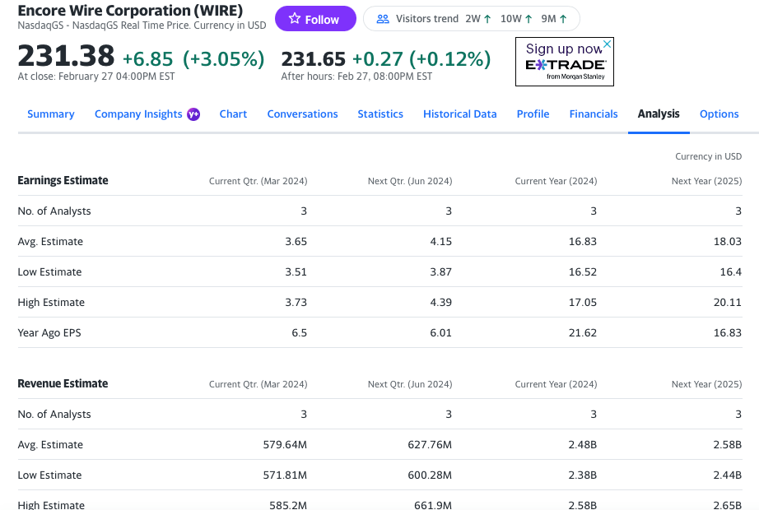
Task: Open the Historical Data tab
Action: click(459, 114)
